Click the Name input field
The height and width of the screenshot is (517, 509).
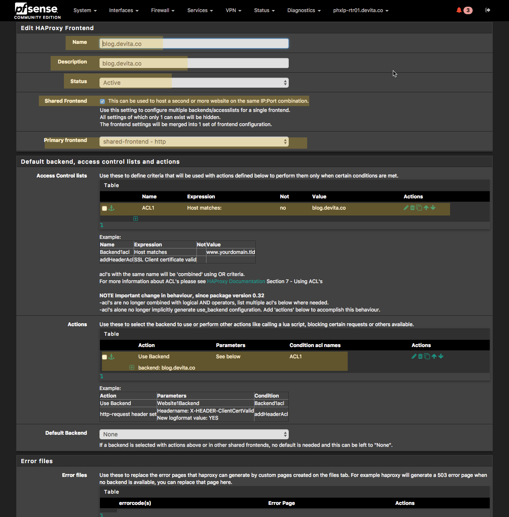pyautogui.click(x=194, y=43)
